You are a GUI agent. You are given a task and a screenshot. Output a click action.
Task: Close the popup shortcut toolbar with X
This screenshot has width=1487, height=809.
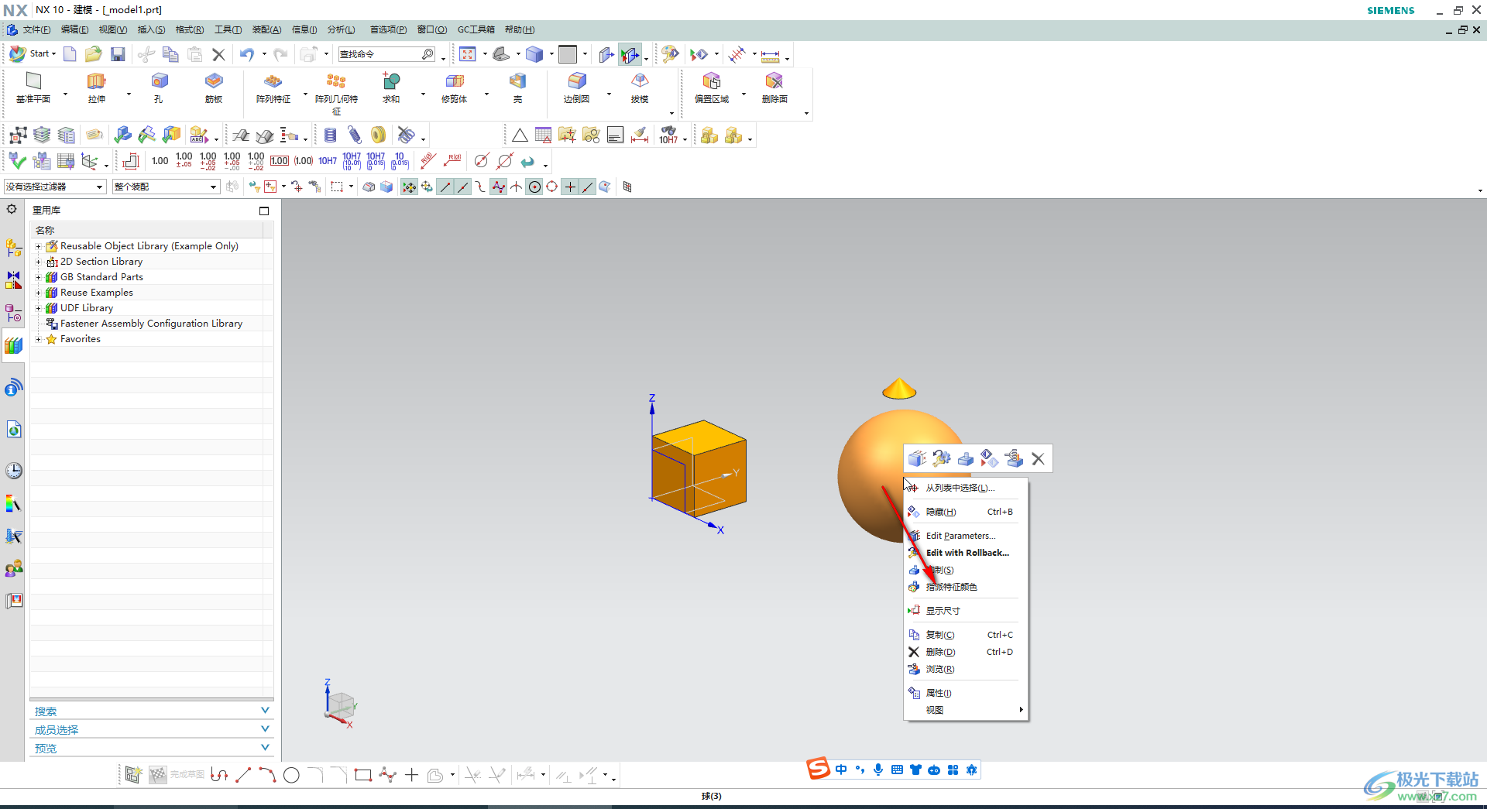tap(1038, 459)
